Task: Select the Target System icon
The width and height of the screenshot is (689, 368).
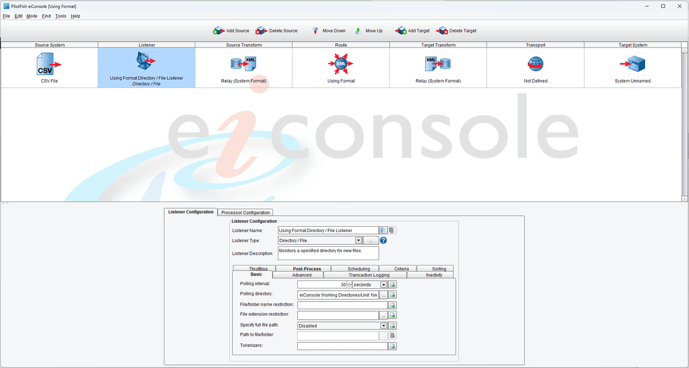Action: click(632, 65)
